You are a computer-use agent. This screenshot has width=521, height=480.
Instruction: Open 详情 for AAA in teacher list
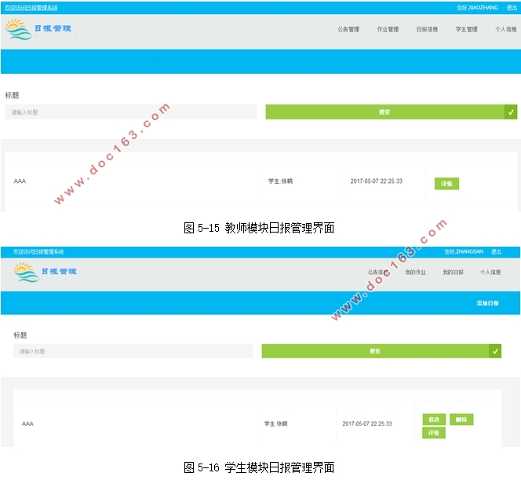446,184
